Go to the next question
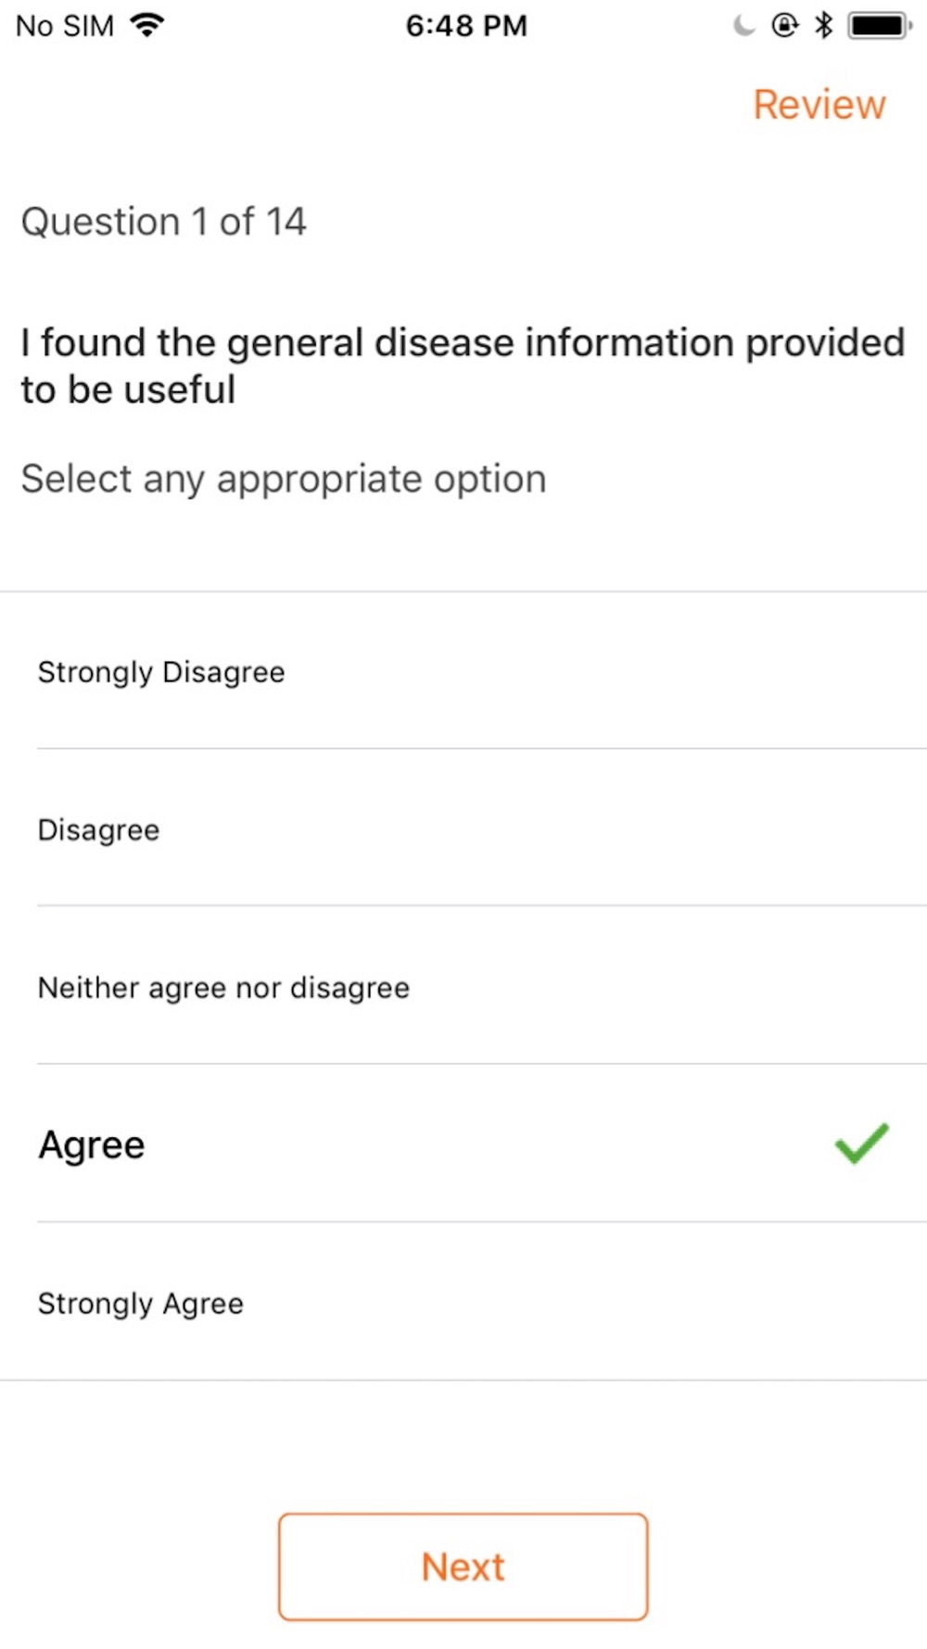 (463, 1566)
